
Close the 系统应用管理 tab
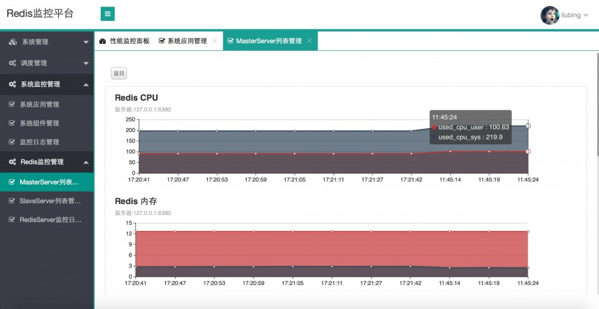pos(214,41)
